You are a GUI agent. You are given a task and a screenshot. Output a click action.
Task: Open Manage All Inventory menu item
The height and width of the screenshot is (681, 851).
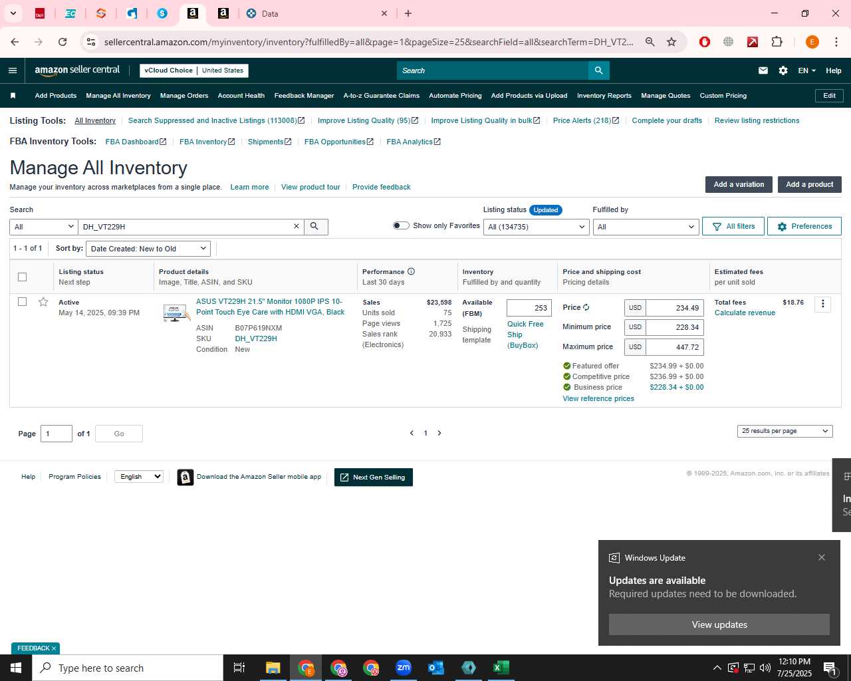118,96
